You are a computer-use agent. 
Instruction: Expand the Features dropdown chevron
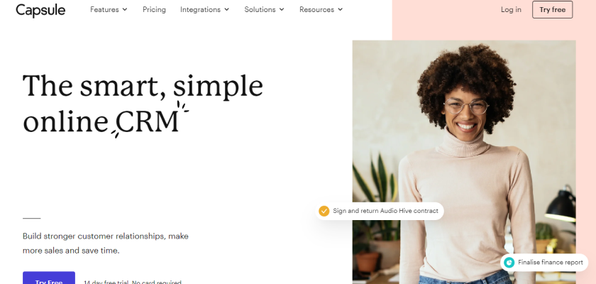[x=125, y=9]
